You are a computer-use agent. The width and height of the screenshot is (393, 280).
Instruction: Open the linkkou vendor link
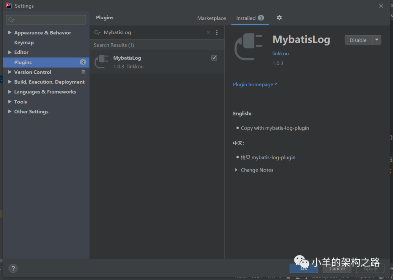[x=281, y=54]
